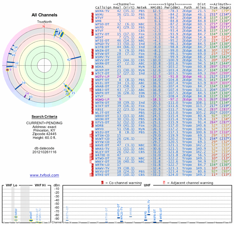Click adjacent channel 'a' icon beside WBBJ-DT

(x=90, y=89)
